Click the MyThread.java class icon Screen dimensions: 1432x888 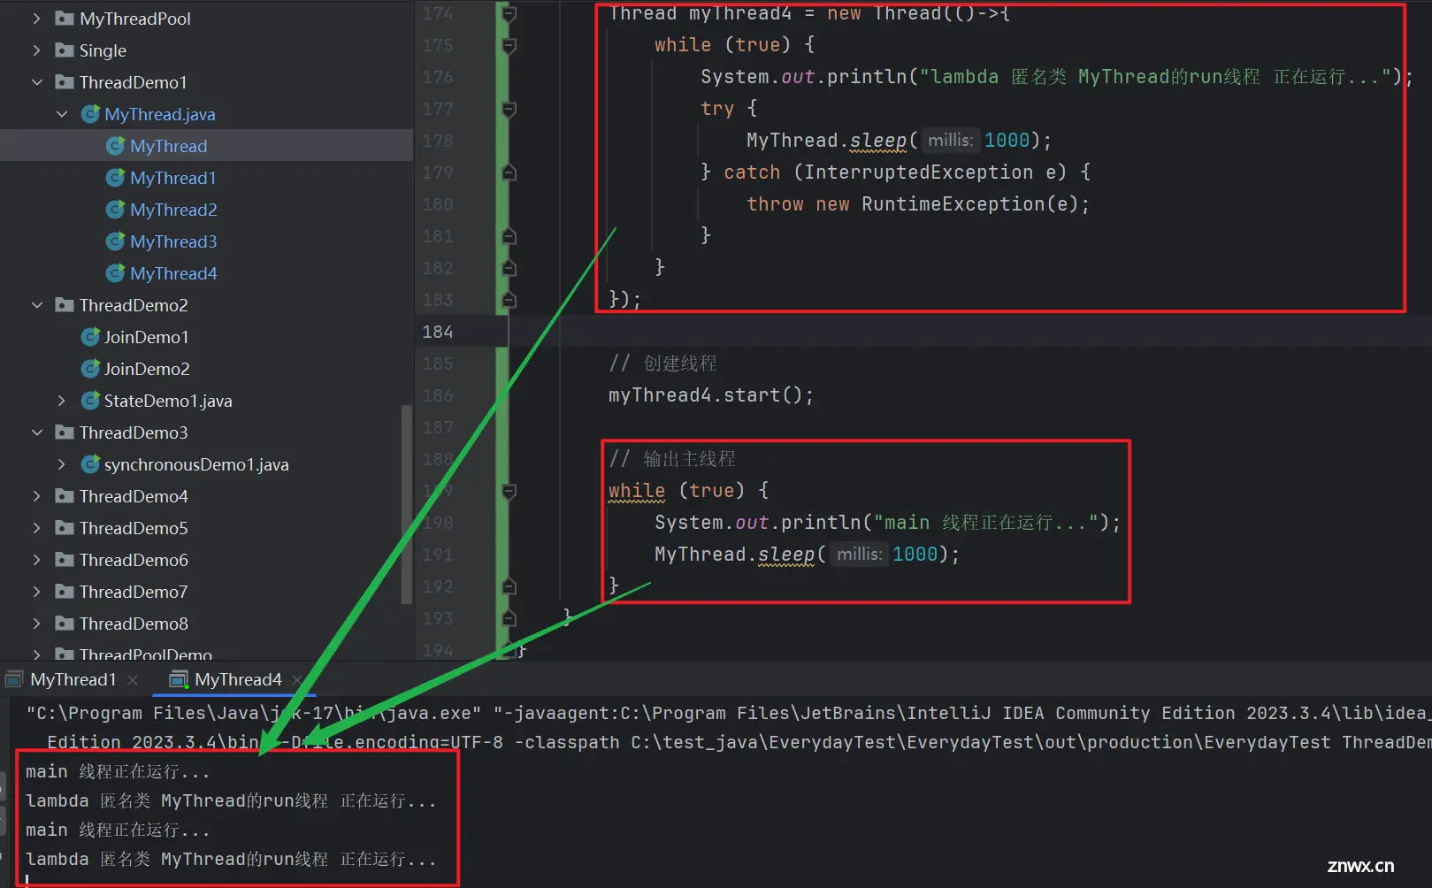(89, 114)
